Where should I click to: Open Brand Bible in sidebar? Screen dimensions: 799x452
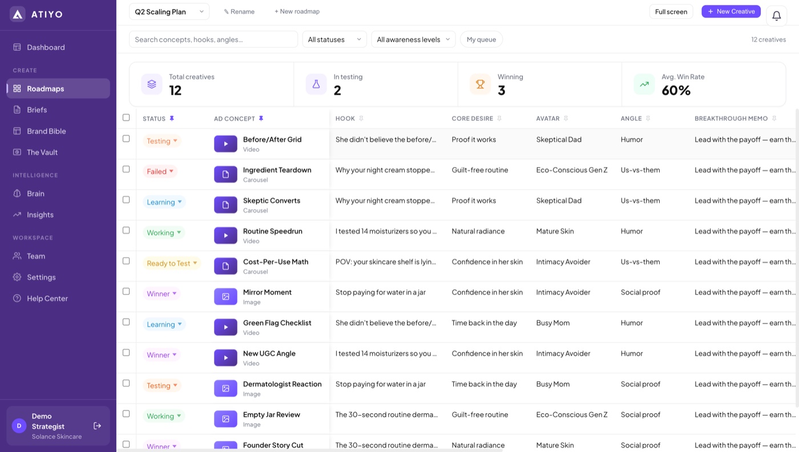(x=58, y=131)
